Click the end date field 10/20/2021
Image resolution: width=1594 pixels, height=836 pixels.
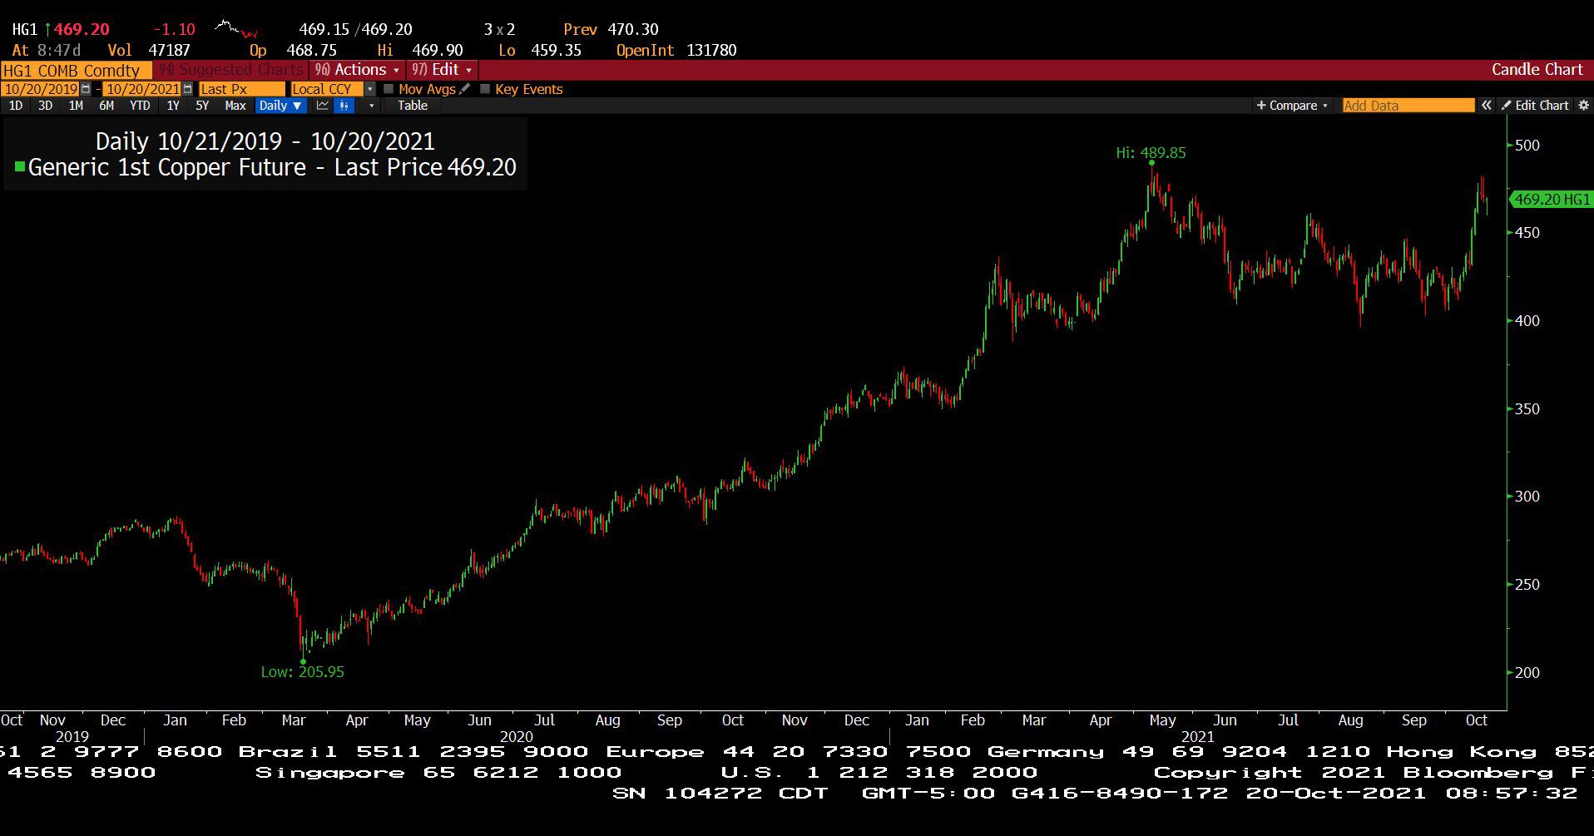pos(142,89)
